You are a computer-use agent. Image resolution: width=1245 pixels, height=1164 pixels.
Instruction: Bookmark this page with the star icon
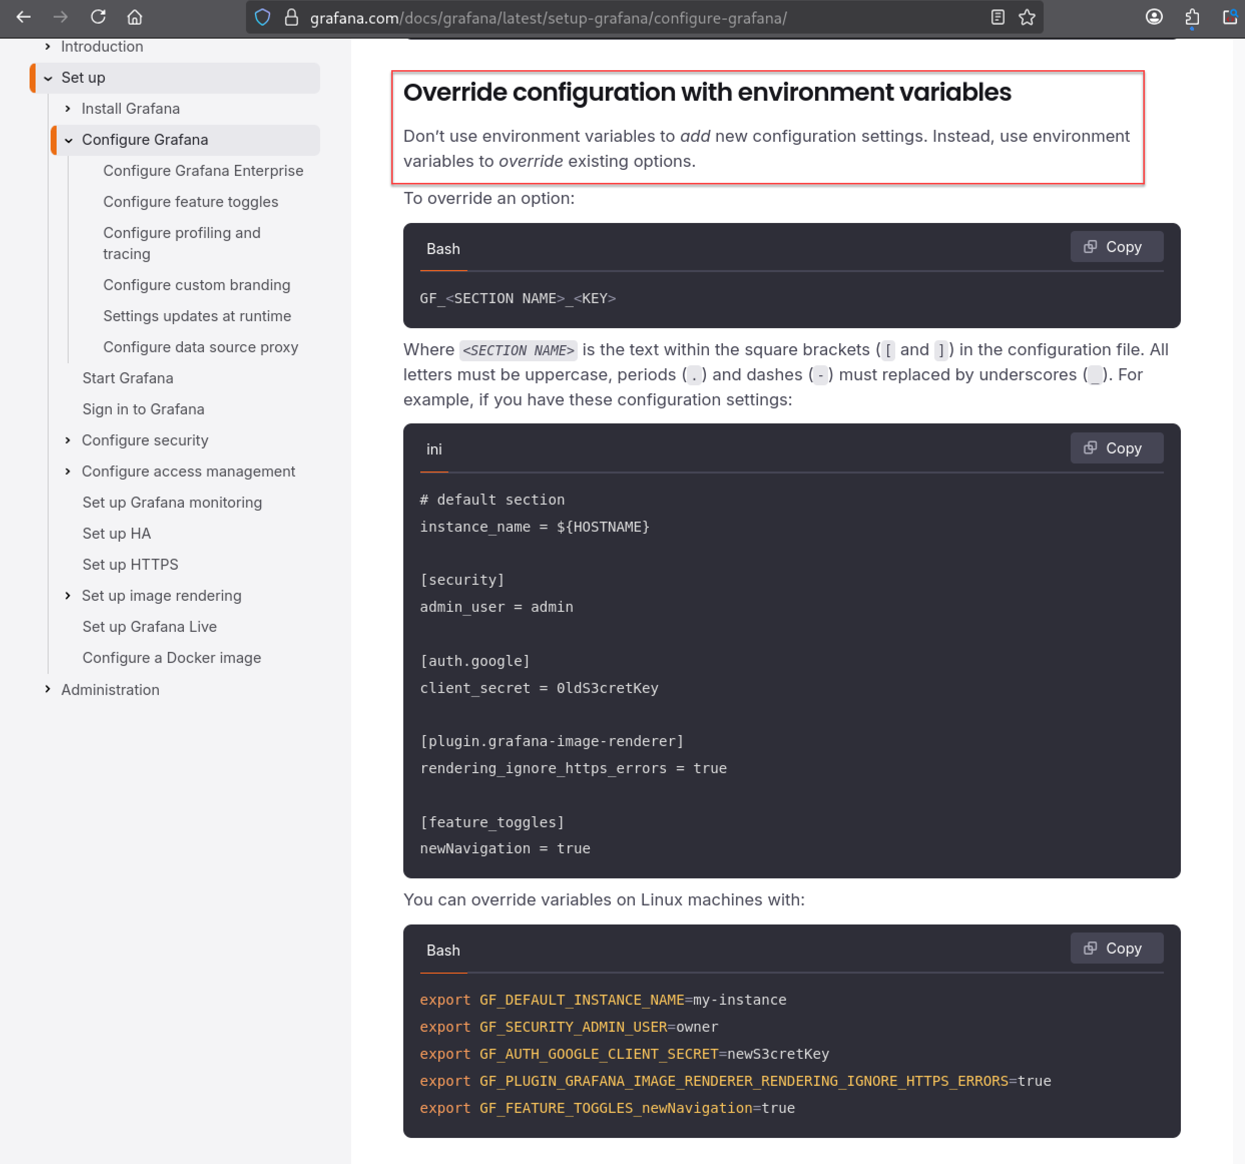(1027, 18)
